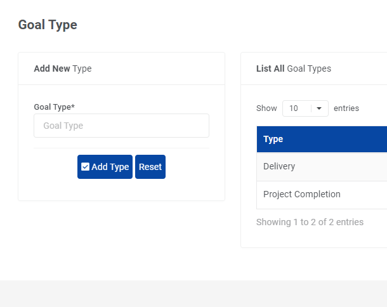Screen dimensions: 387x307
Task: Click the entries dropdown caret arrow
Action: tap(319, 108)
